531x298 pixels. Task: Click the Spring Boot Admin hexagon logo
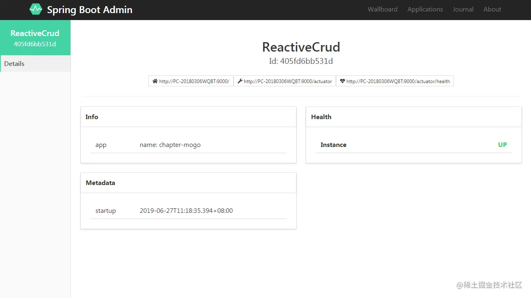click(x=36, y=9)
